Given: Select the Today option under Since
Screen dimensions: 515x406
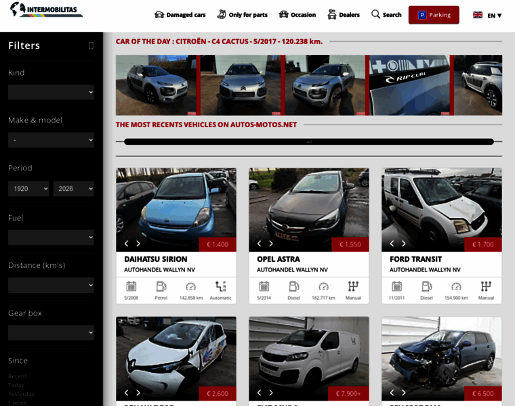Looking at the screenshot, I should (16, 385).
